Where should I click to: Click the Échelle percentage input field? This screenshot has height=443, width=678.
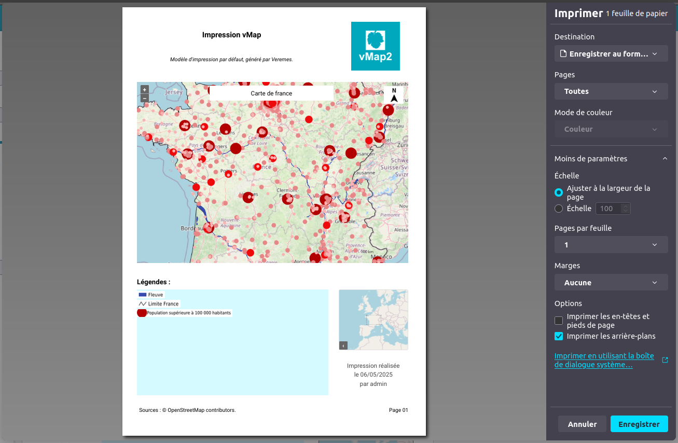coord(608,209)
